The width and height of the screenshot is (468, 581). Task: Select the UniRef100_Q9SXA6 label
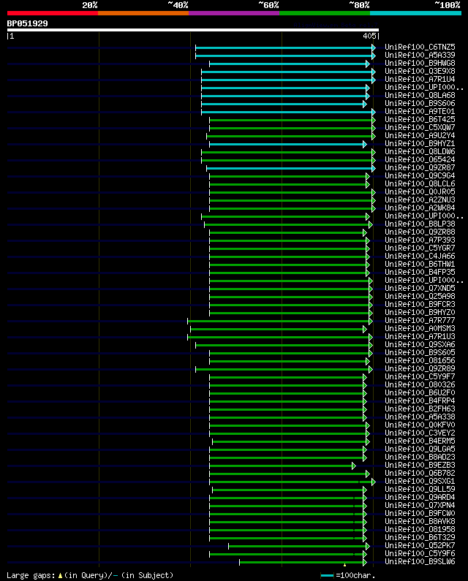[x=420, y=345]
